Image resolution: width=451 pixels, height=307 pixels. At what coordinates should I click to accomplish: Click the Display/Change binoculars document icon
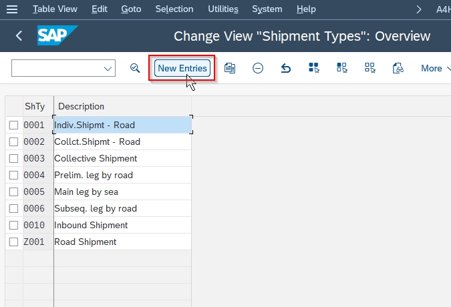click(398, 68)
